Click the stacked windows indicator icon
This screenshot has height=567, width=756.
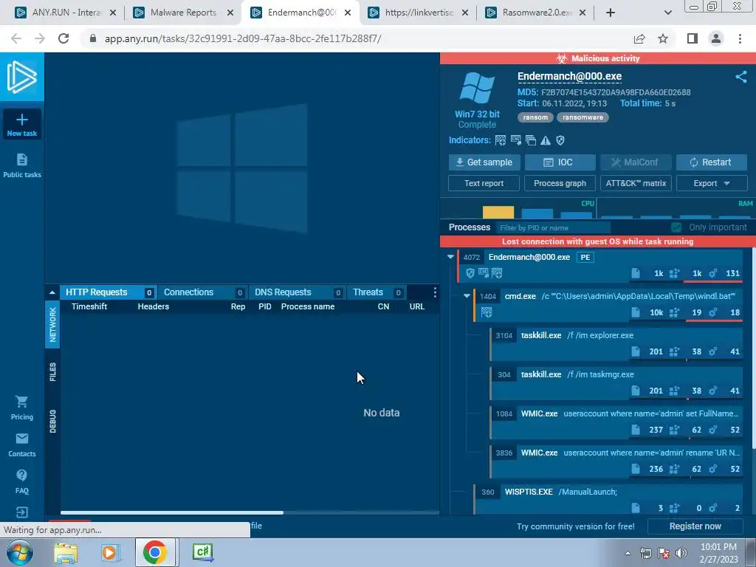(531, 140)
